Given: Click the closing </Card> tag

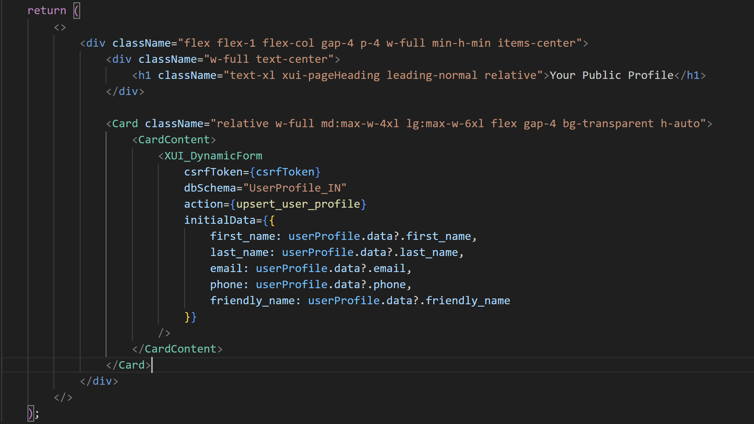Looking at the screenshot, I should 128,365.
